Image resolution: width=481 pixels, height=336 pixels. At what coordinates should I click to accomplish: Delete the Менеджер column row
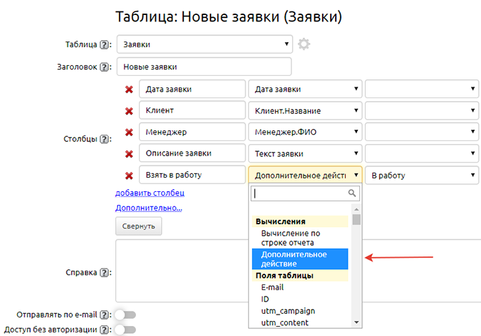point(129,133)
